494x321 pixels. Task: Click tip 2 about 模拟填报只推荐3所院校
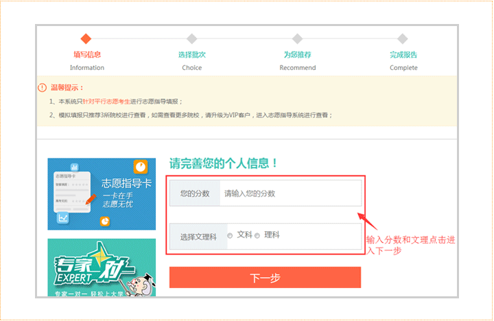tap(191, 115)
